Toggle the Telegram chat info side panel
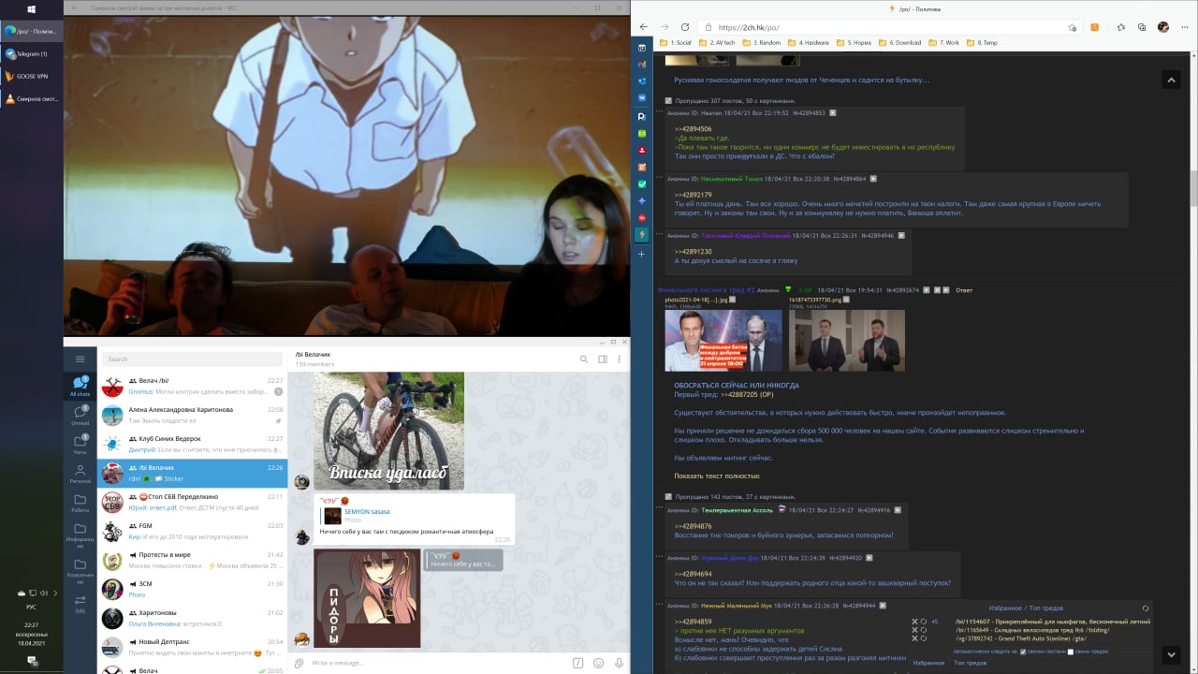Image resolution: width=1198 pixels, height=674 pixels. tap(602, 359)
